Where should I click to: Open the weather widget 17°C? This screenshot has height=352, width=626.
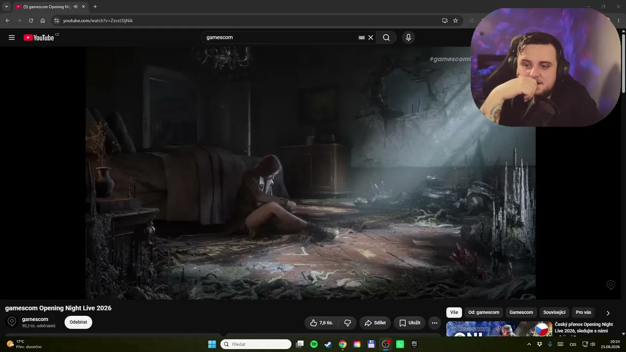click(x=24, y=344)
